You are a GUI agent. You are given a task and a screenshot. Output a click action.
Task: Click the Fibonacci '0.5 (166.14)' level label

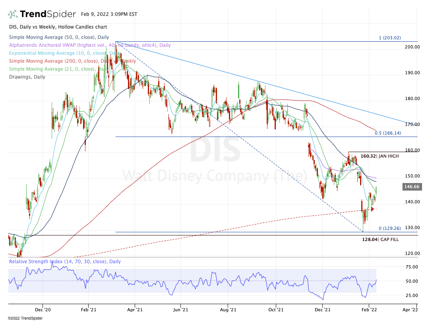(x=388, y=133)
